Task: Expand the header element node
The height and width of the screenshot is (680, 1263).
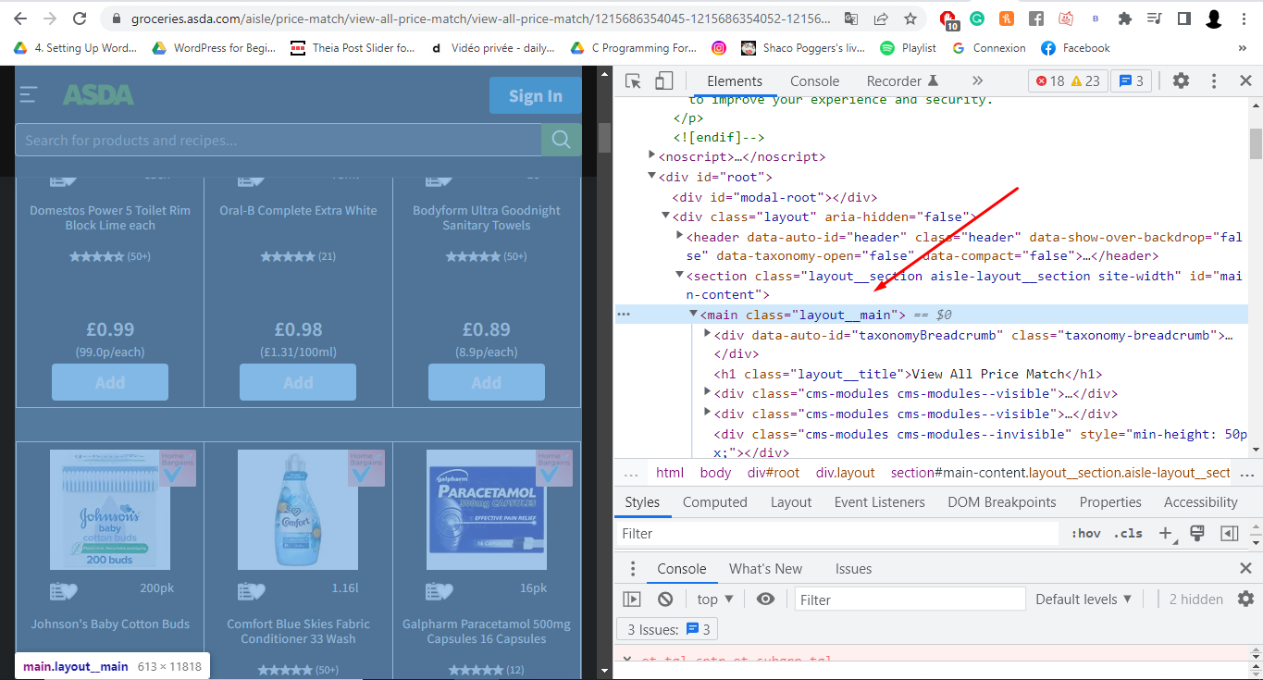Action: point(680,237)
